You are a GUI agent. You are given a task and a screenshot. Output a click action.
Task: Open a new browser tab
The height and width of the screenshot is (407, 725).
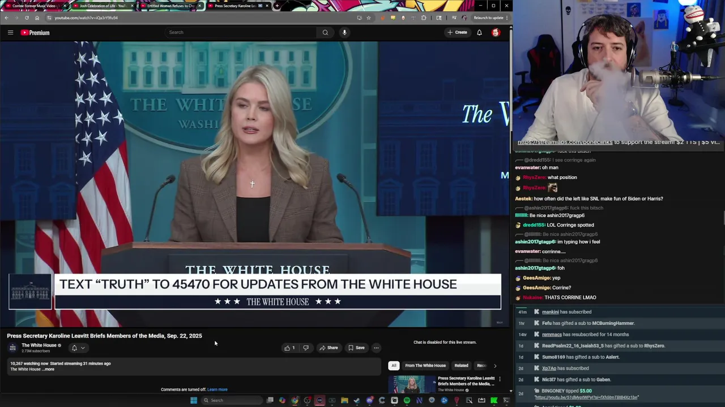276,6
